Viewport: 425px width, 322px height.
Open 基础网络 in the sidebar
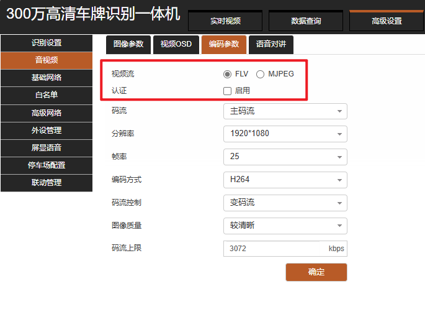coord(47,78)
